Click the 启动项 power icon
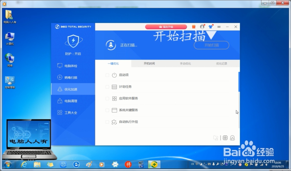The width and height of the screenshot is (291, 171). coord(114,75)
